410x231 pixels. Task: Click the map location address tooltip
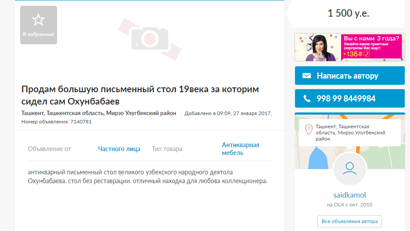point(350,133)
